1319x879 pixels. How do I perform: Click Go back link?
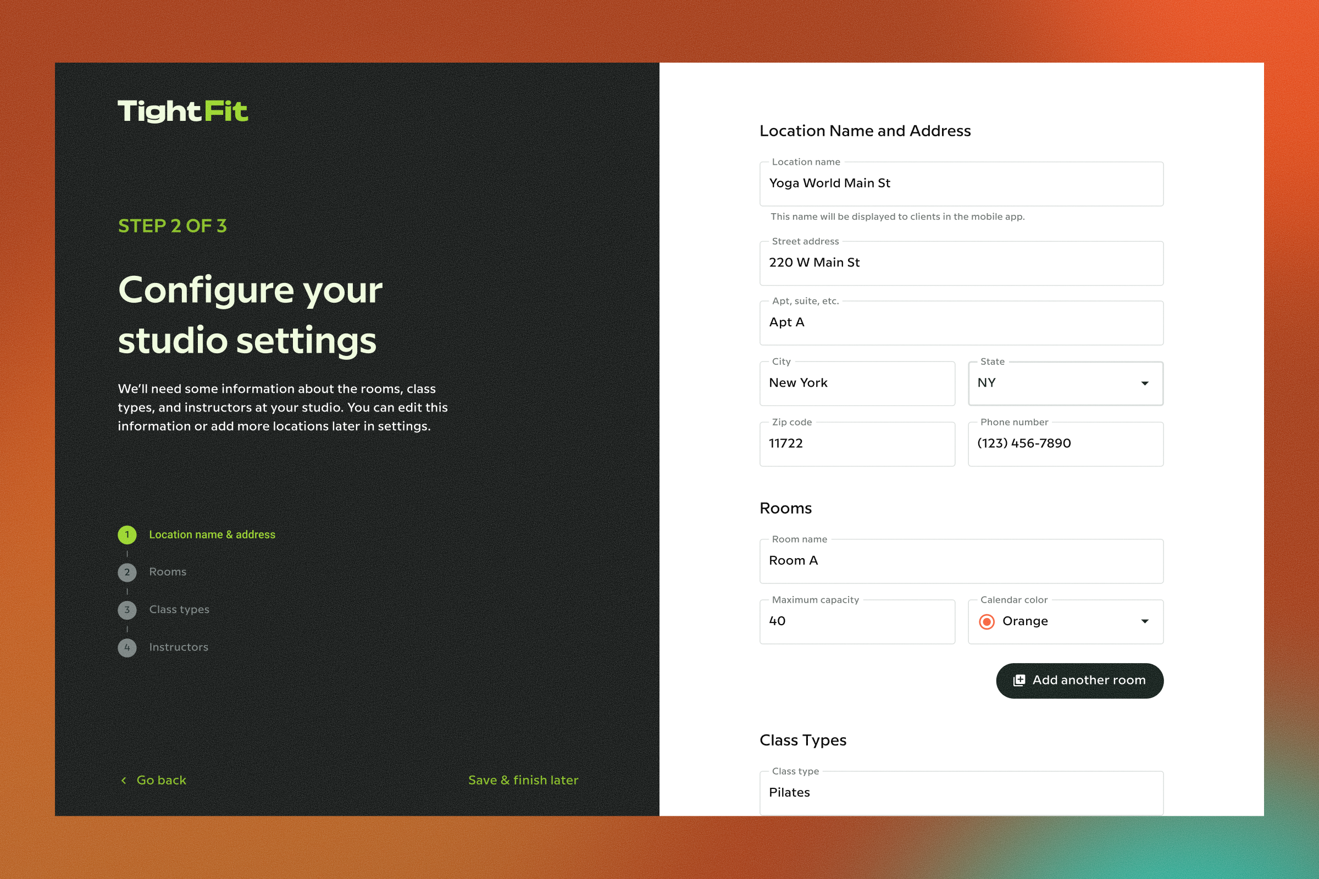pyautogui.click(x=153, y=780)
